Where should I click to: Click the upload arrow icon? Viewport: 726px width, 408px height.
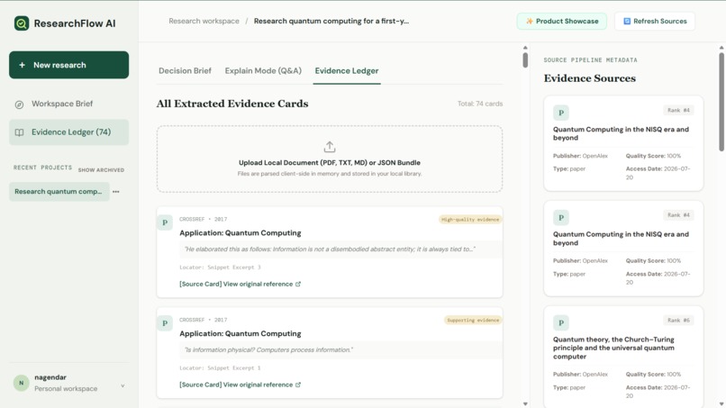(329, 148)
